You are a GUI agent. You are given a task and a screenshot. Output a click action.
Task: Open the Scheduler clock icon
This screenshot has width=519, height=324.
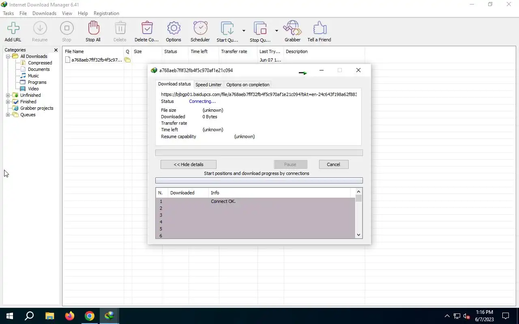tap(200, 28)
